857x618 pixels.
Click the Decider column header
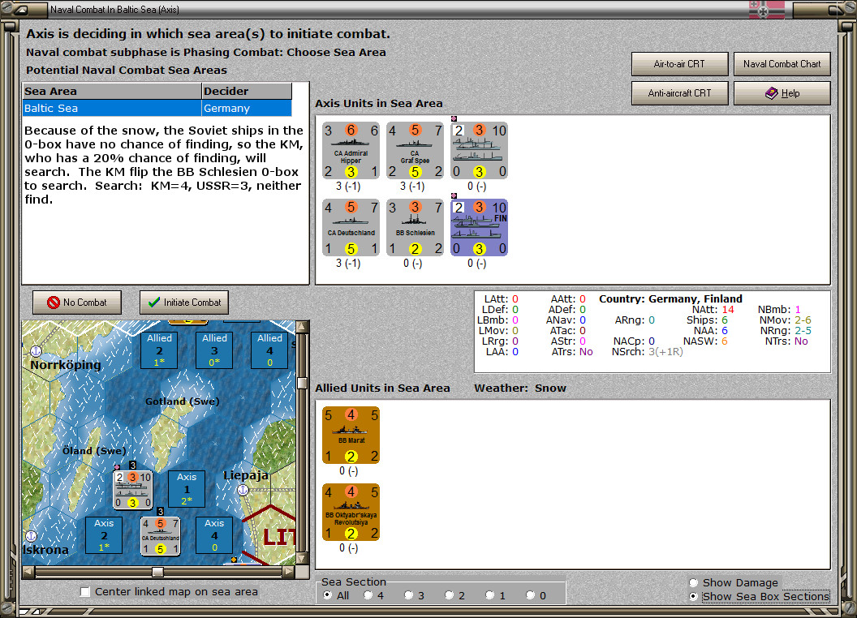[247, 92]
